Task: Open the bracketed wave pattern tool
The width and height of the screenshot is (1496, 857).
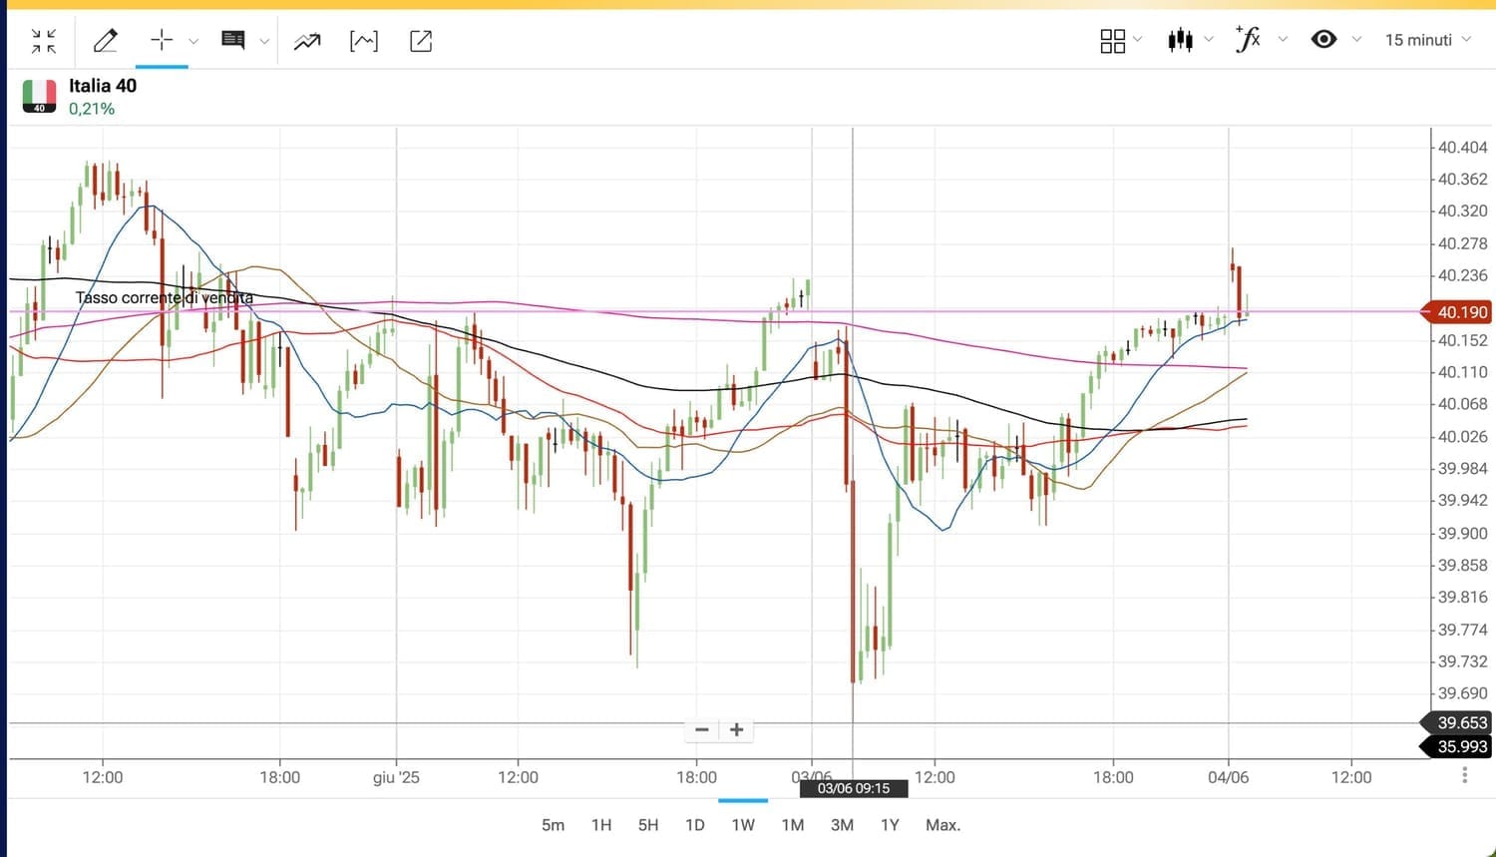Action: pos(364,41)
